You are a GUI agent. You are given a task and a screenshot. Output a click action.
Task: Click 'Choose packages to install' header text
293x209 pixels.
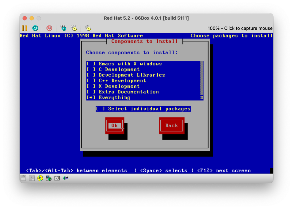click(x=231, y=36)
